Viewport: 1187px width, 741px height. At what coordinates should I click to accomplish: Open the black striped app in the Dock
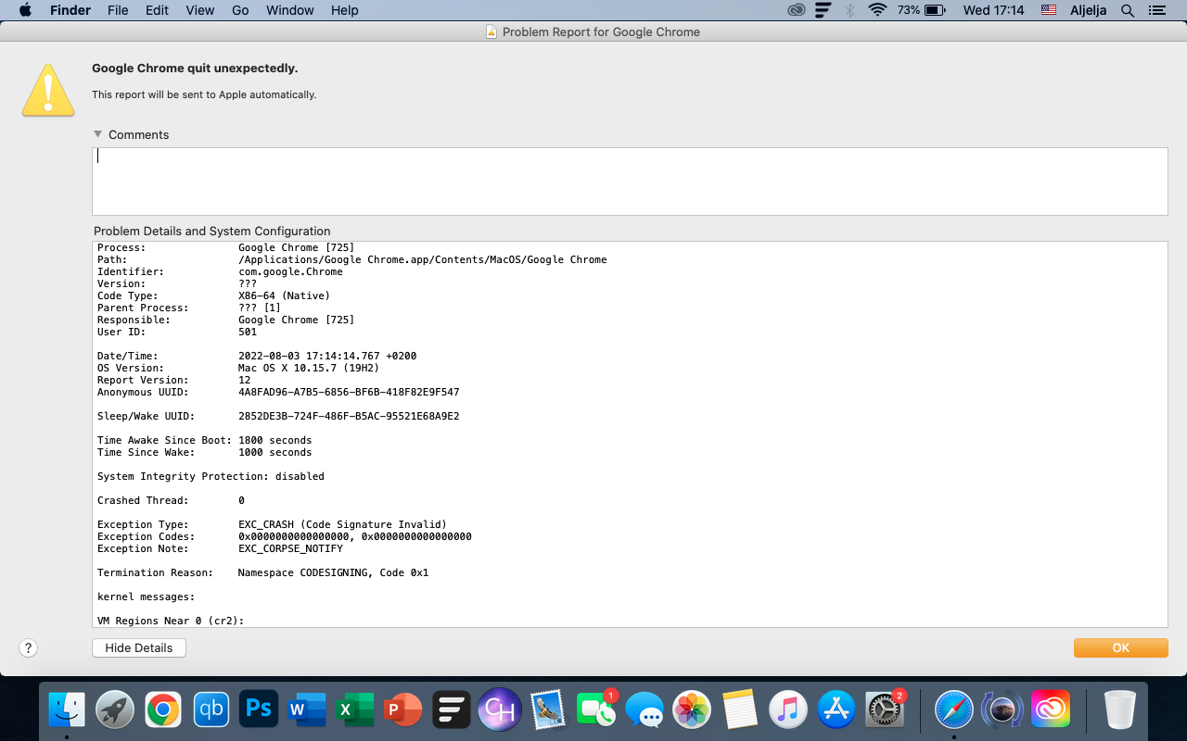(x=452, y=710)
